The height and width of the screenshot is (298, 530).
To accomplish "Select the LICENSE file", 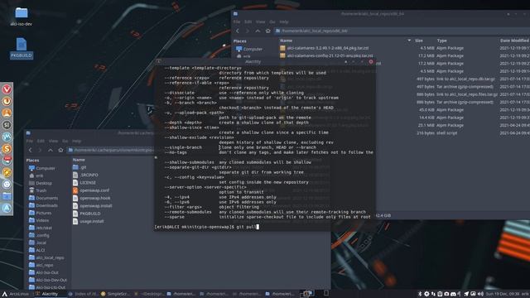I will click(x=84, y=182).
